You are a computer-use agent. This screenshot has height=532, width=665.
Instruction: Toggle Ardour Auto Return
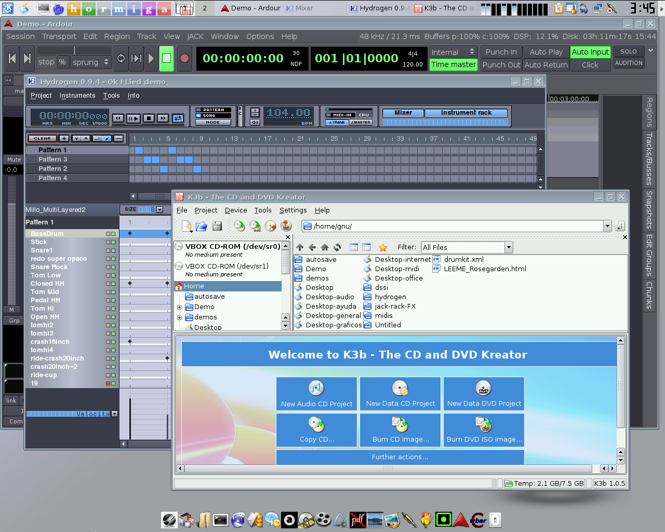[546, 65]
